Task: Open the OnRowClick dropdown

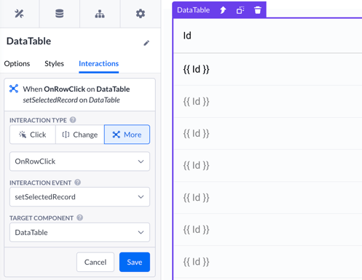Action: coord(79,161)
